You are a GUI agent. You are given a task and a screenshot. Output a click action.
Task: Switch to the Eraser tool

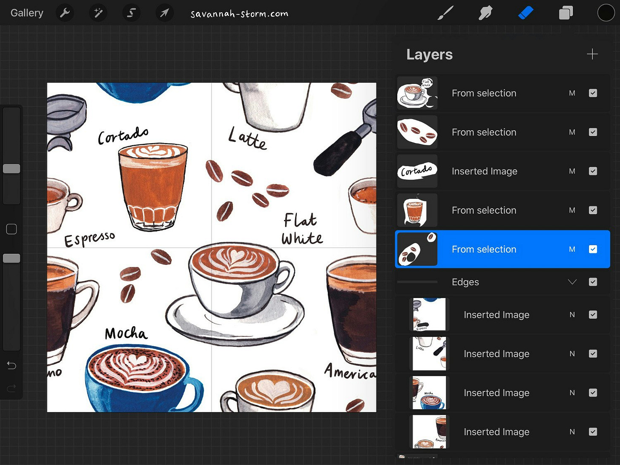point(525,13)
